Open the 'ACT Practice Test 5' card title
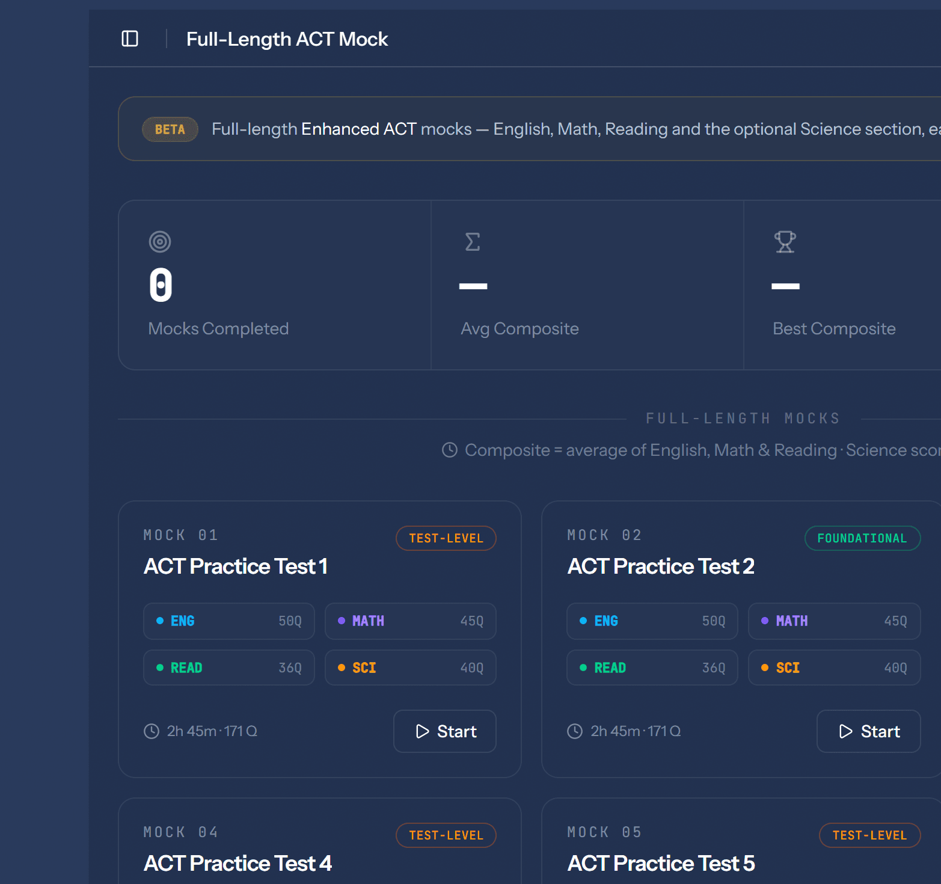Screen dimensions: 941x884 pos(661,864)
